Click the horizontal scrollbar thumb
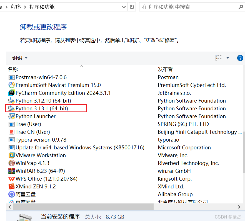Screen dimensions: 245x221 pos(83,207)
